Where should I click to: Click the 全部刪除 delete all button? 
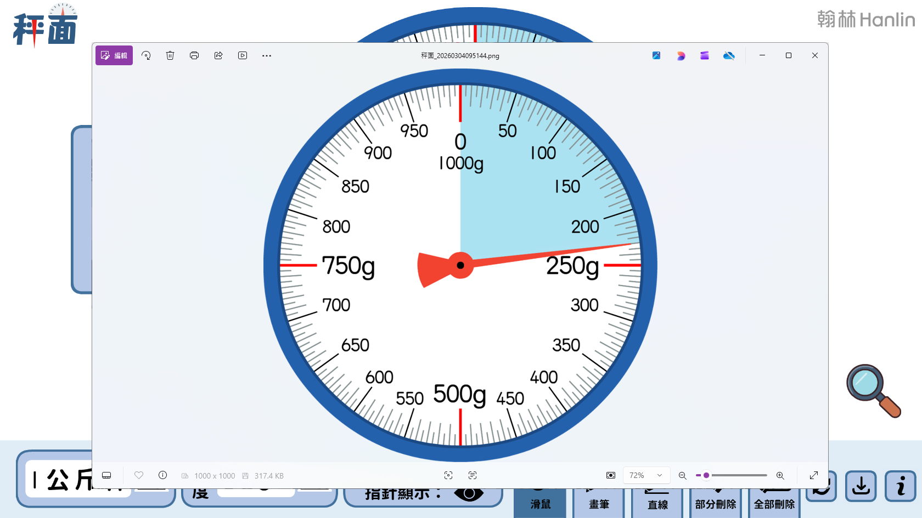(x=774, y=503)
